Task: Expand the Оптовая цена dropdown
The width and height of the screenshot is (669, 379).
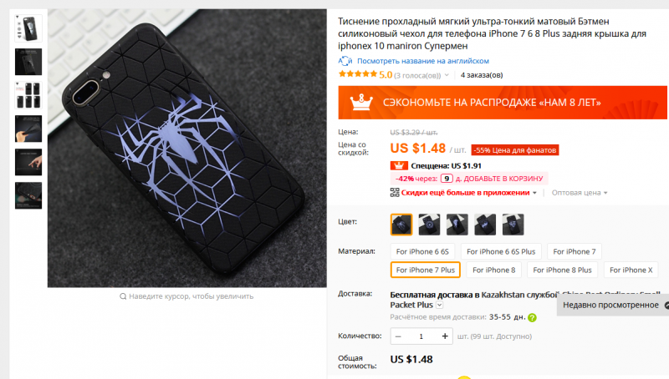Action: coord(580,193)
